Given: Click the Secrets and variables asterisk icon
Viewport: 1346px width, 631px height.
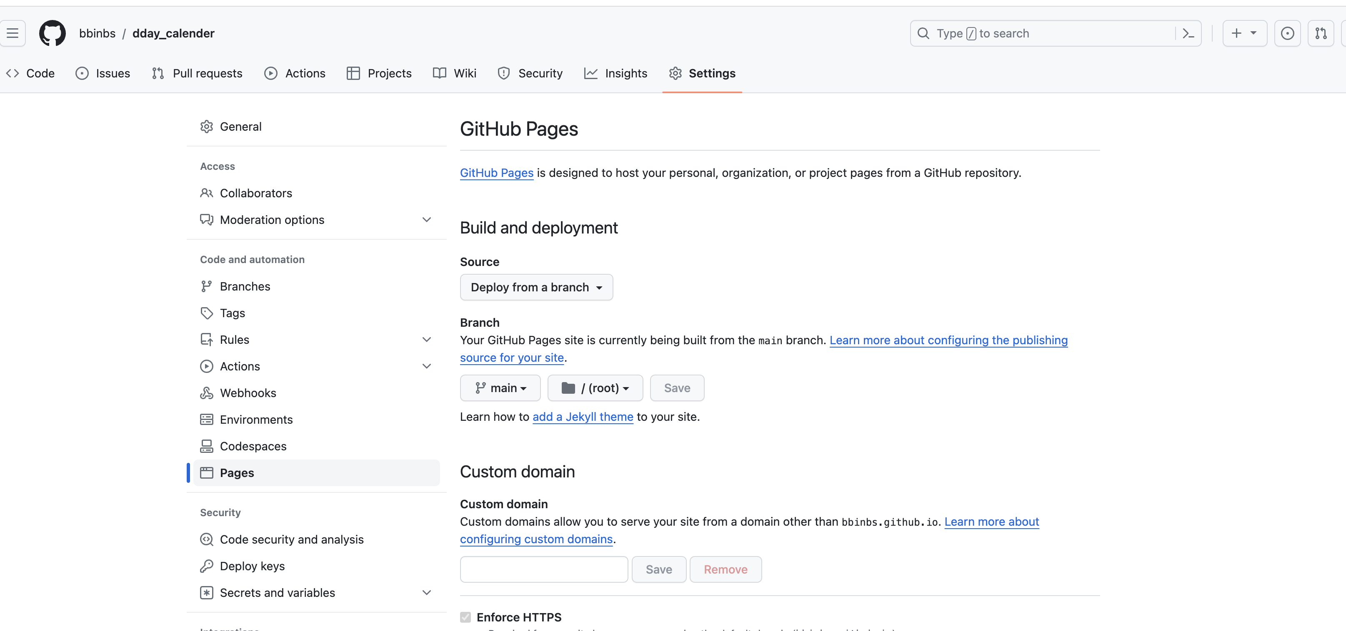Looking at the screenshot, I should pyautogui.click(x=206, y=593).
